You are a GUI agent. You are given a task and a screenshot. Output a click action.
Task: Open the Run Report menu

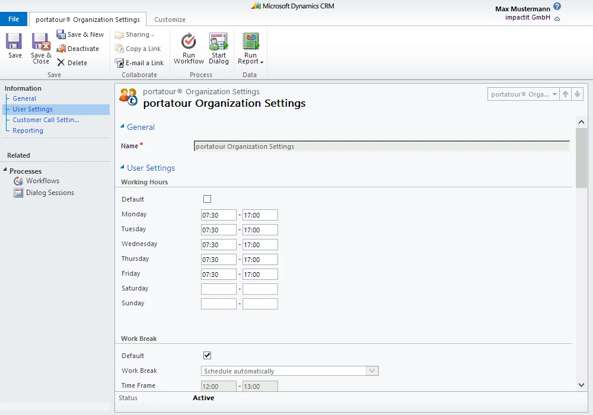point(250,49)
